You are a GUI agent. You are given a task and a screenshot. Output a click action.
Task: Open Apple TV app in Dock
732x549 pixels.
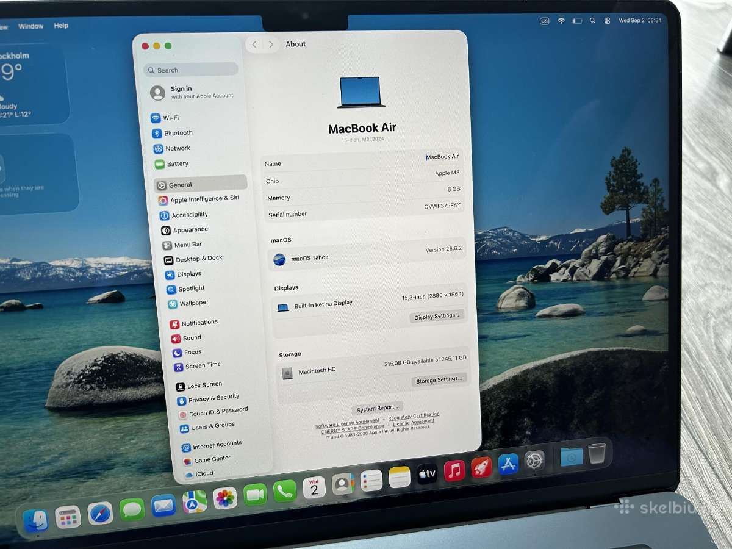click(427, 474)
